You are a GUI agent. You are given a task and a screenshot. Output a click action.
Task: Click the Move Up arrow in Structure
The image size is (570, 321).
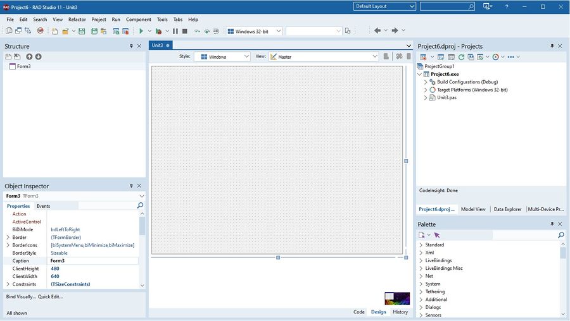[29, 57]
